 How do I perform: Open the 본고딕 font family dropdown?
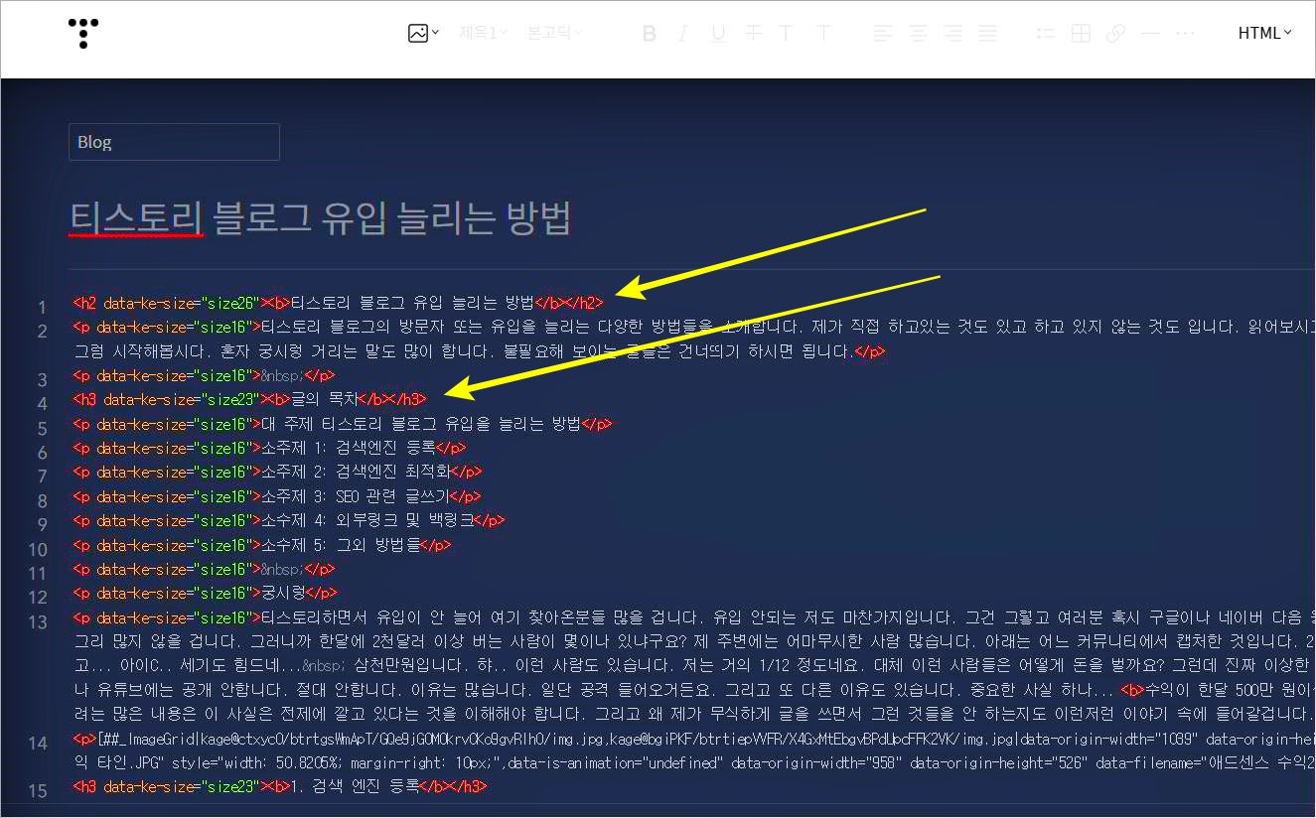click(x=553, y=33)
